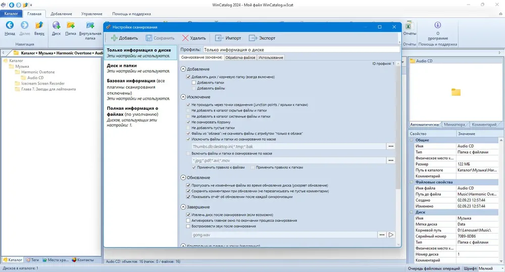Click the Виртуальная папка ribbon icon
This screenshot has width=505, height=272.
pyautogui.click(x=90, y=25)
